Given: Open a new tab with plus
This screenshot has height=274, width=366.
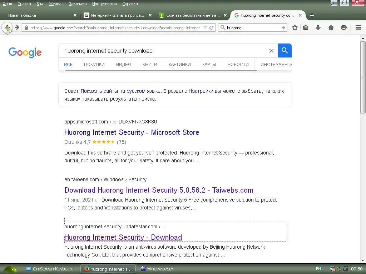Looking at the screenshot, I should coord(312,15).
